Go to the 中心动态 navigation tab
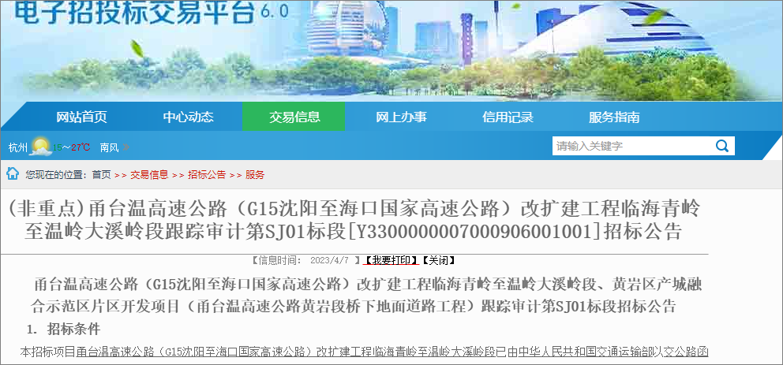The height and width of the screenshot is (365, 783). 188,117
